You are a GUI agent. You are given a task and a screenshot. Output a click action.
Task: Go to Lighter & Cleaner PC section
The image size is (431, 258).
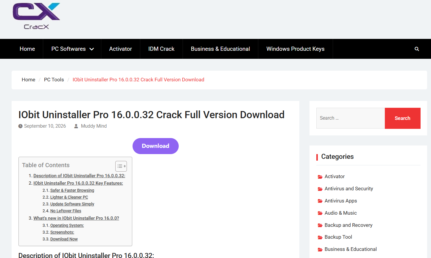69,197
